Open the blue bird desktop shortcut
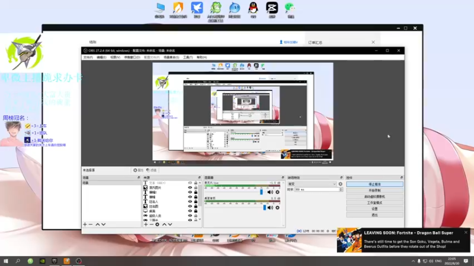The width and height of the screenshot is (474, 266). [197, 10]
